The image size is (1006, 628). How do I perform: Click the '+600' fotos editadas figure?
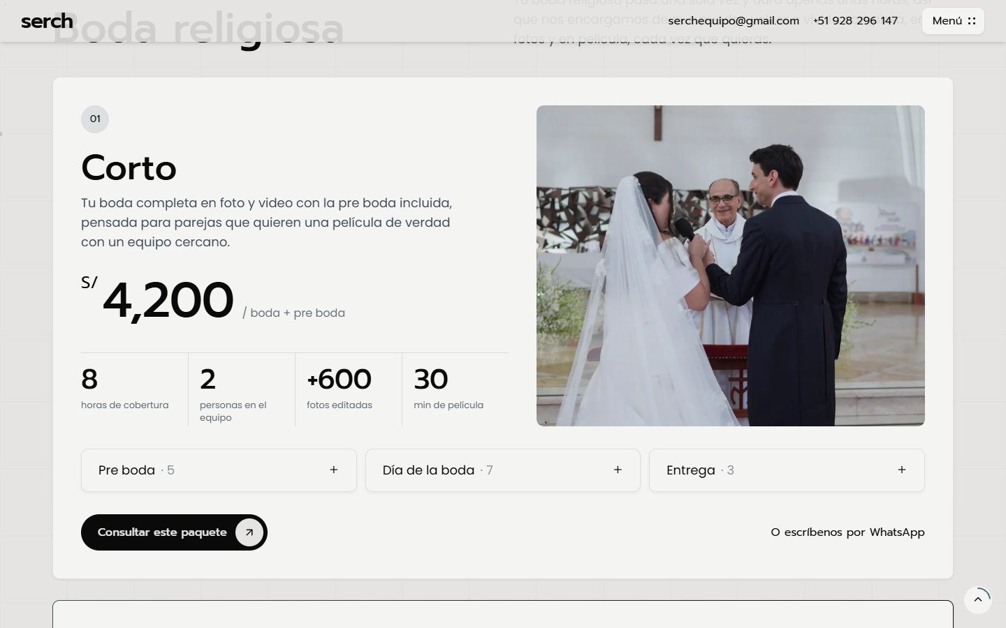340,379
